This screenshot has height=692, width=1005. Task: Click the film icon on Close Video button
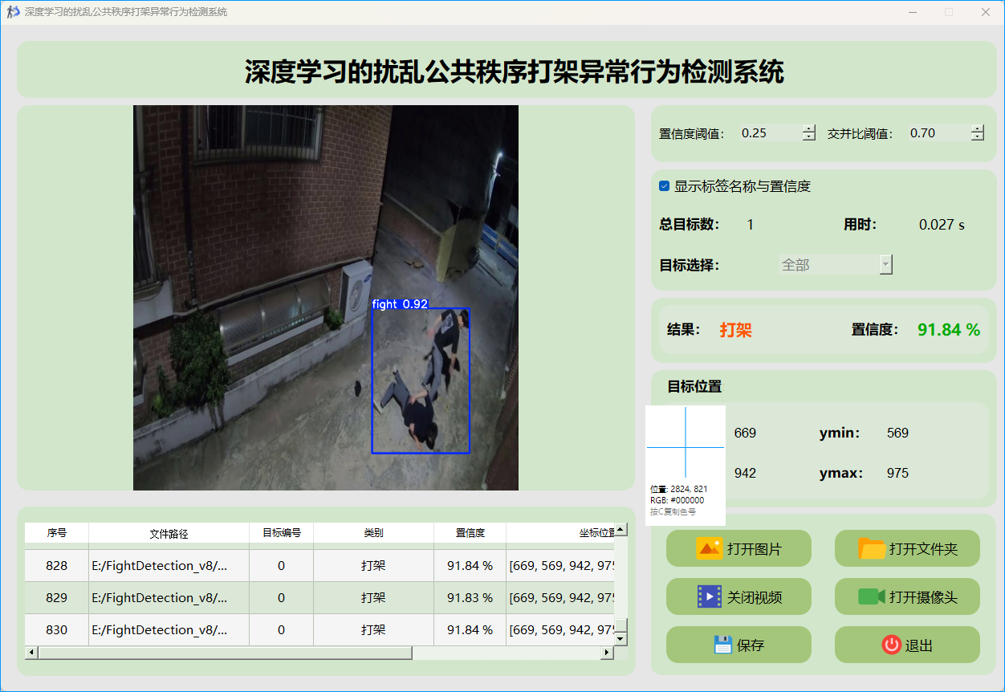click(710, 596)
